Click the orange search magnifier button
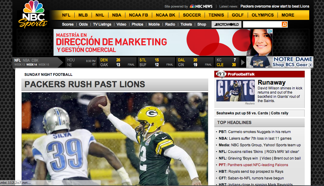The image size is (324, 186). 285,24
